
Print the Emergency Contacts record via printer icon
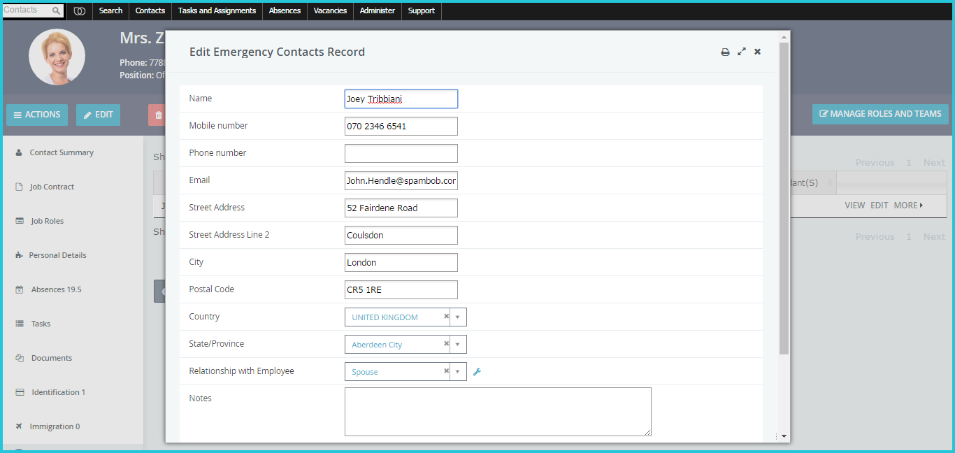point(725,52)
